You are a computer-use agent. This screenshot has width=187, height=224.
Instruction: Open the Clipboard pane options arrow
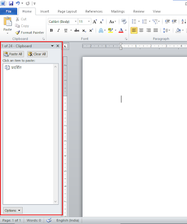click(52, 46)
